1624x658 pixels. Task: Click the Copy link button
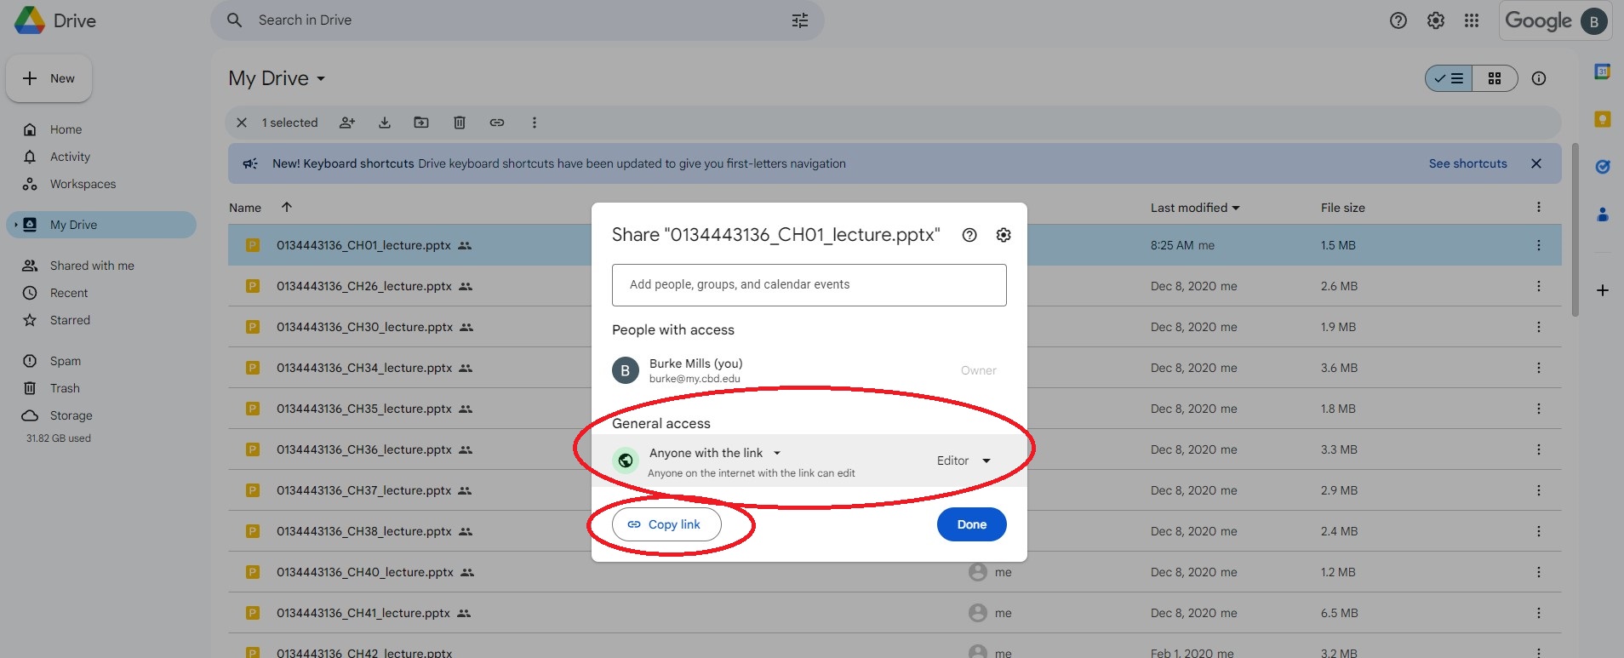tap(666, 524)
